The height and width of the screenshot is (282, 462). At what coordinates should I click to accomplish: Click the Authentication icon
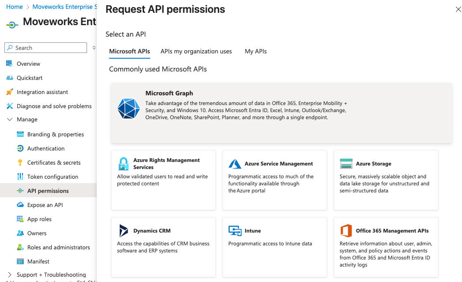20,148
